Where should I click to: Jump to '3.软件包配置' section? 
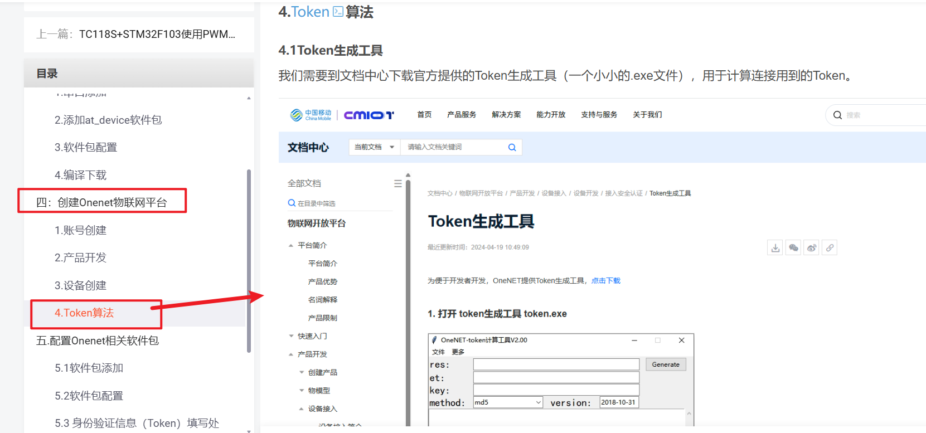[86, 147]
